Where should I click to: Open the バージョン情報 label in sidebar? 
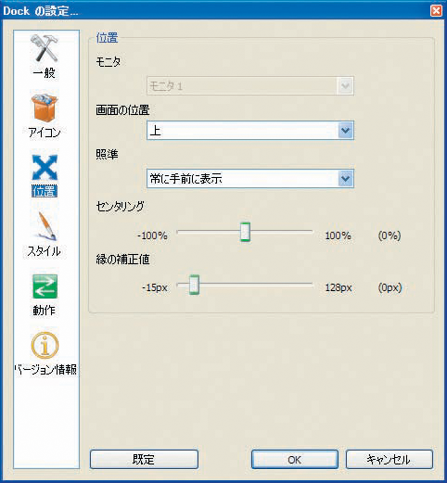45,370
